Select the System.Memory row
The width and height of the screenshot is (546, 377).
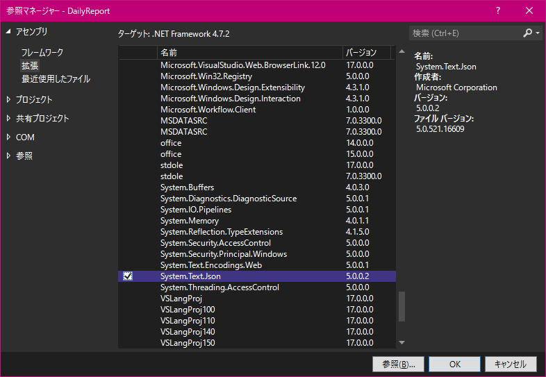(x=257, y=221)
